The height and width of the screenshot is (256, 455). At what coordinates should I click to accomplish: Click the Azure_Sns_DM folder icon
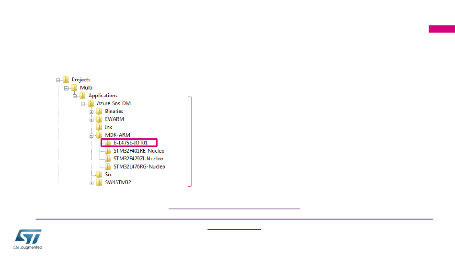click(91, 103)
